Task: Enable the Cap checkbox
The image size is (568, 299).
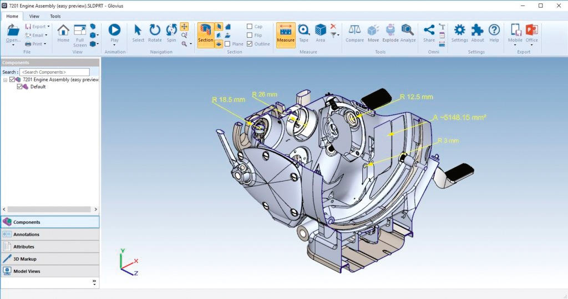Action: click(250, 27)
